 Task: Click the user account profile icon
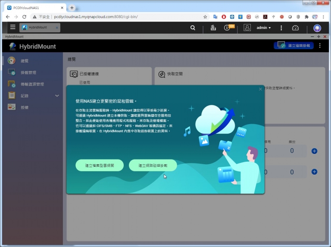tap(247, 28)
